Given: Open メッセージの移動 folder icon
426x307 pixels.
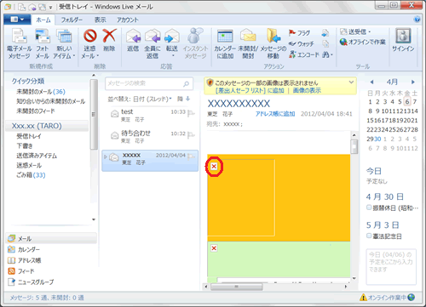Looking at the screenshot, I should pos(273,36).
